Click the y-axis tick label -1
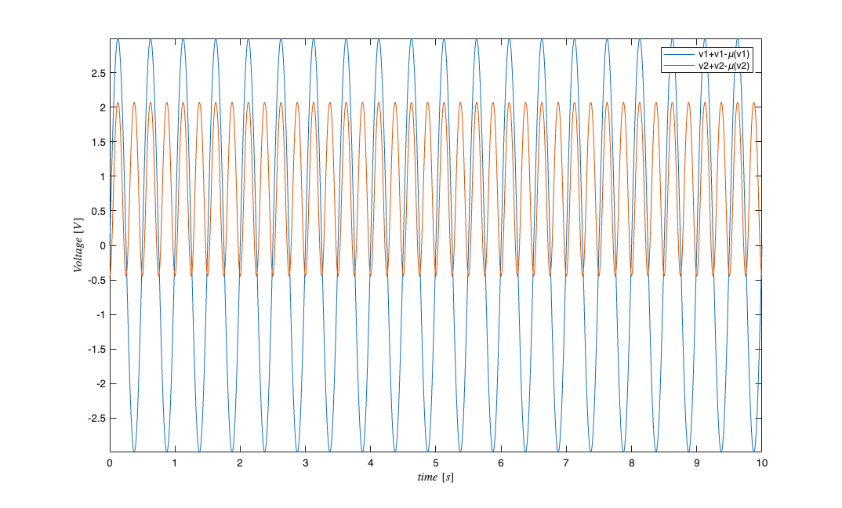Screen dimensions: 842x508 click(x=100, y=315)
